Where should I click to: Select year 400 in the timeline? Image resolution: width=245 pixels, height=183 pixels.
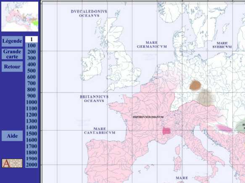(x=32, y=64)
